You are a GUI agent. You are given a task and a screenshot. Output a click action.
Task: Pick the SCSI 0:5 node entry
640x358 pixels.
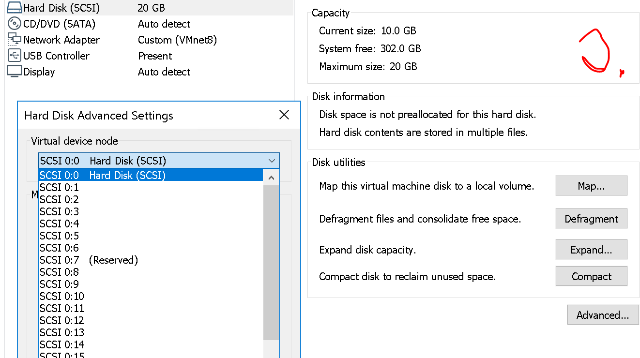tap(60, 236)
